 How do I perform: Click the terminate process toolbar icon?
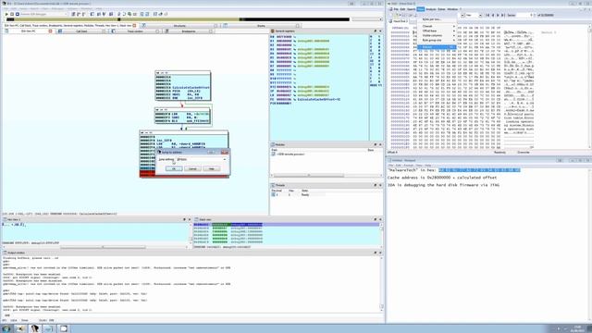click(x=17, y=14)
